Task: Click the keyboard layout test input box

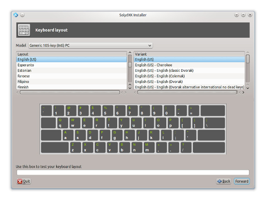Action: click(133, 173)
